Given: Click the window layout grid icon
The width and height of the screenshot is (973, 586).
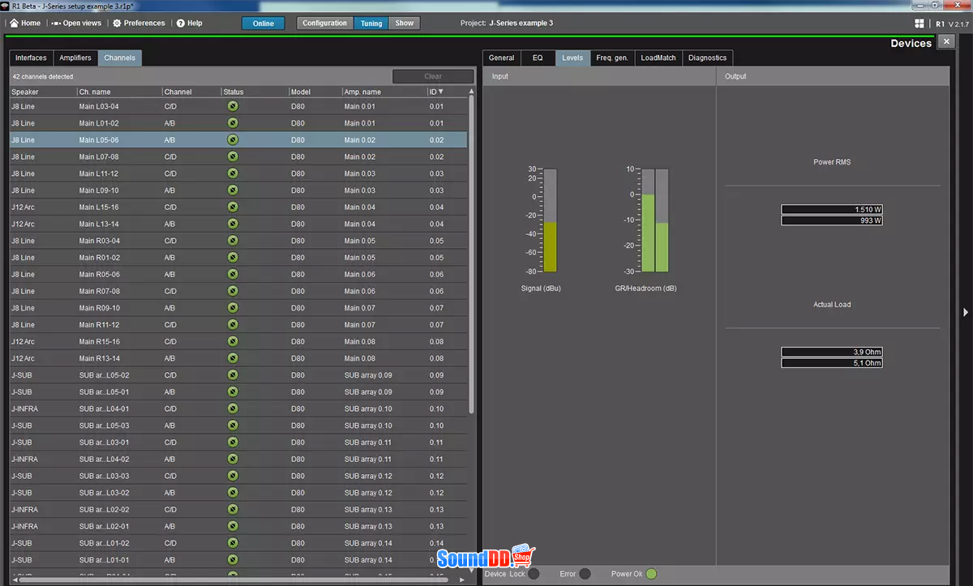Looking at the screenshot, I should click(919, 24).
